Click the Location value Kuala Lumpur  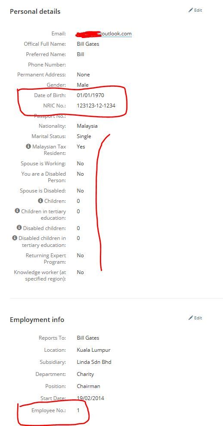(x=94, y=350)
